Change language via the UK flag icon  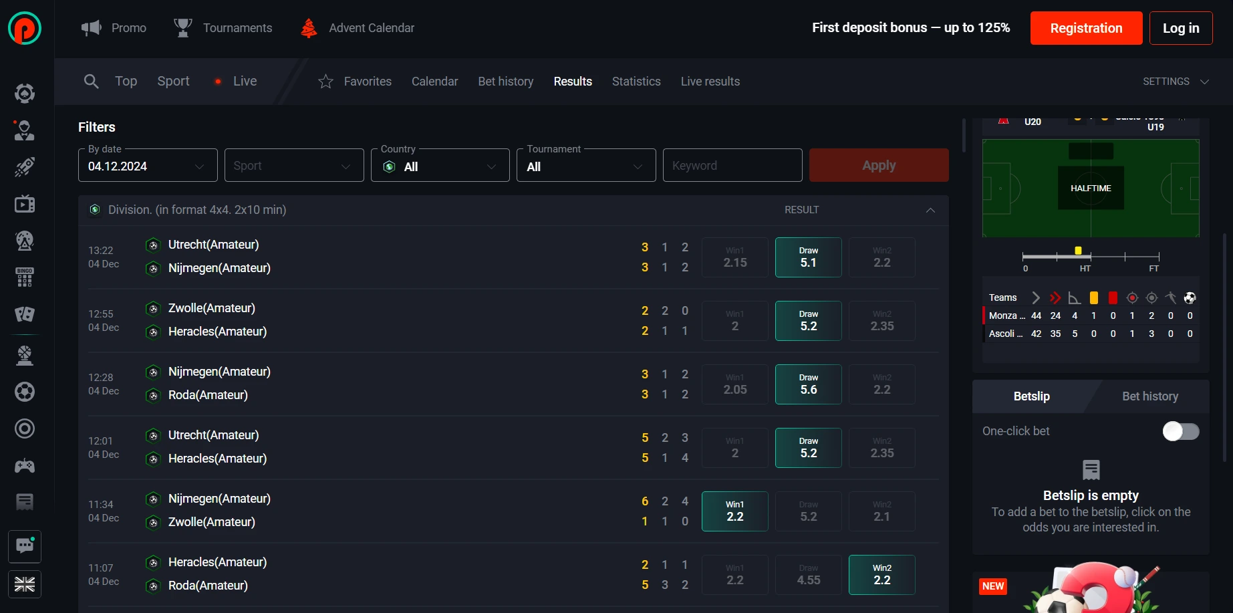pyautogui.click(x=25, y=584)
